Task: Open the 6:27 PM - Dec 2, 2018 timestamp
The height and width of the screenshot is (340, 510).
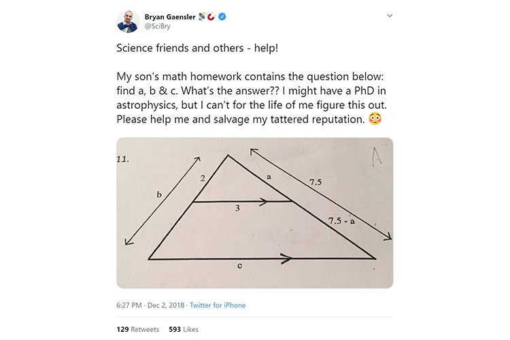Action: (150, 305)
